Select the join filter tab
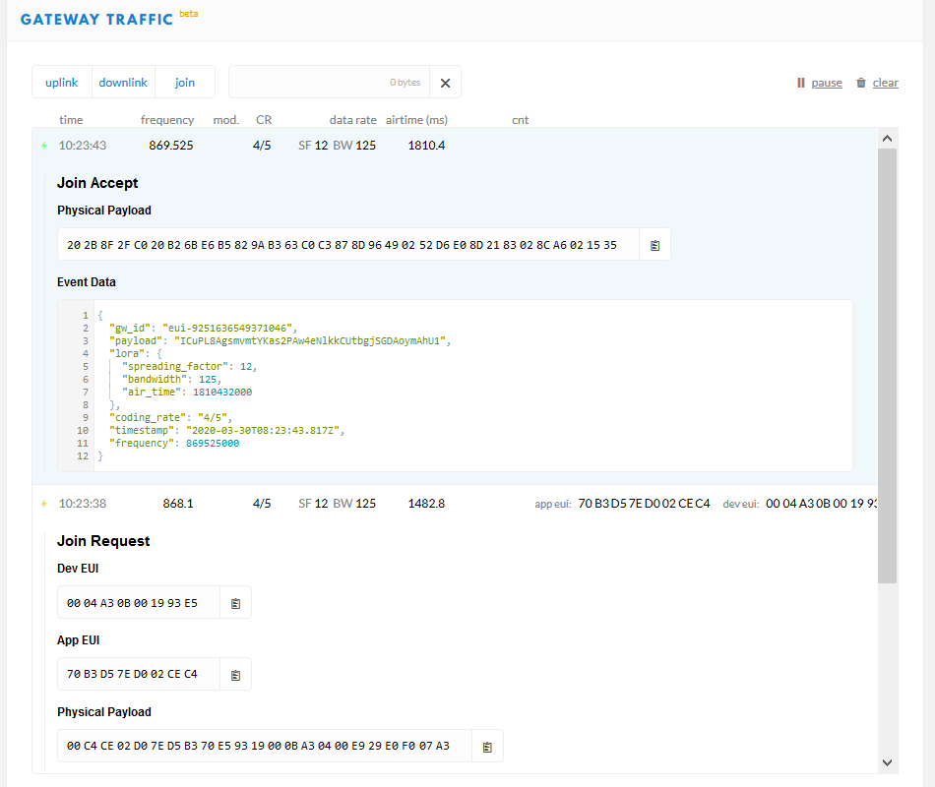 (185, 83)
